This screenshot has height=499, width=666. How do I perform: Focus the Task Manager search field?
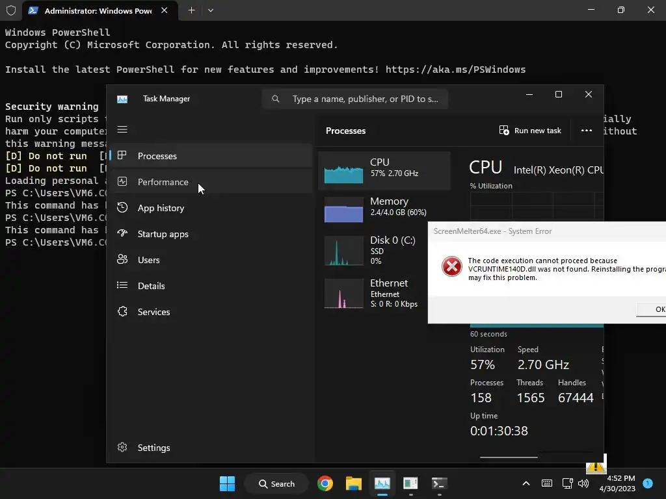pyautogui.click(x=355, y=99)
